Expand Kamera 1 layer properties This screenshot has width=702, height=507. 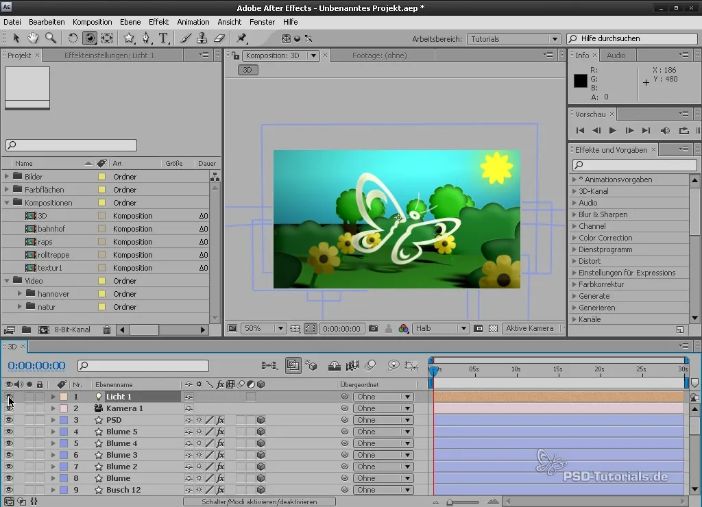click(53, 408)
